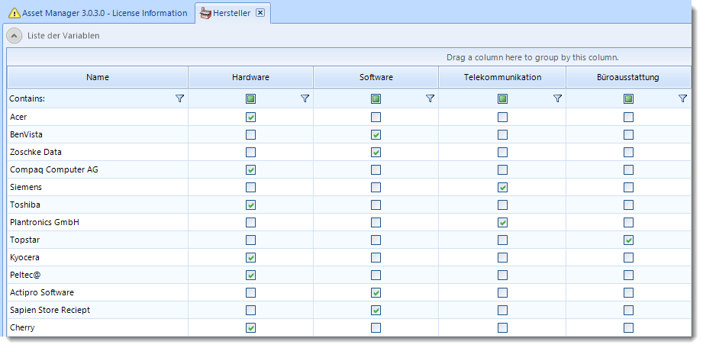
Task: Open filter funnel in Telekommunikation column
Action: (x=557, y=98)
